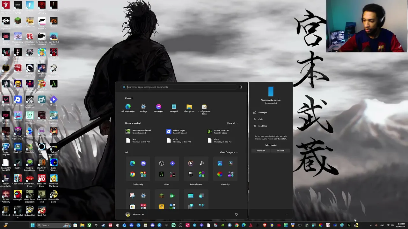Select Messages in the mobile device panel
This screenshot has width=408, height=229.
point(260,113)
